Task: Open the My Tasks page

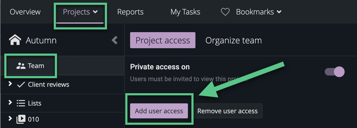Action: [x=185, y=12]
